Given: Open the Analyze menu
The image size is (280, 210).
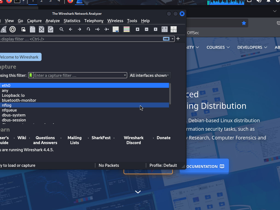Looking at the screenshot, I should tap(53, 21).
